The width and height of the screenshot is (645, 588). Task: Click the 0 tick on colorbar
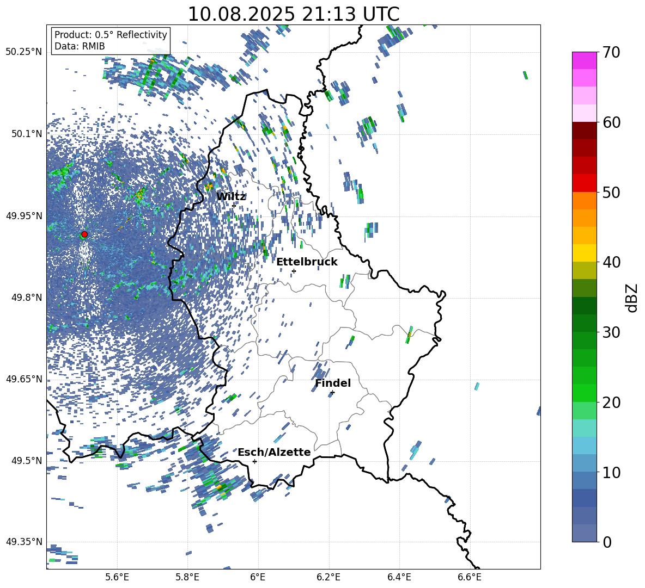tap(607, 542)
